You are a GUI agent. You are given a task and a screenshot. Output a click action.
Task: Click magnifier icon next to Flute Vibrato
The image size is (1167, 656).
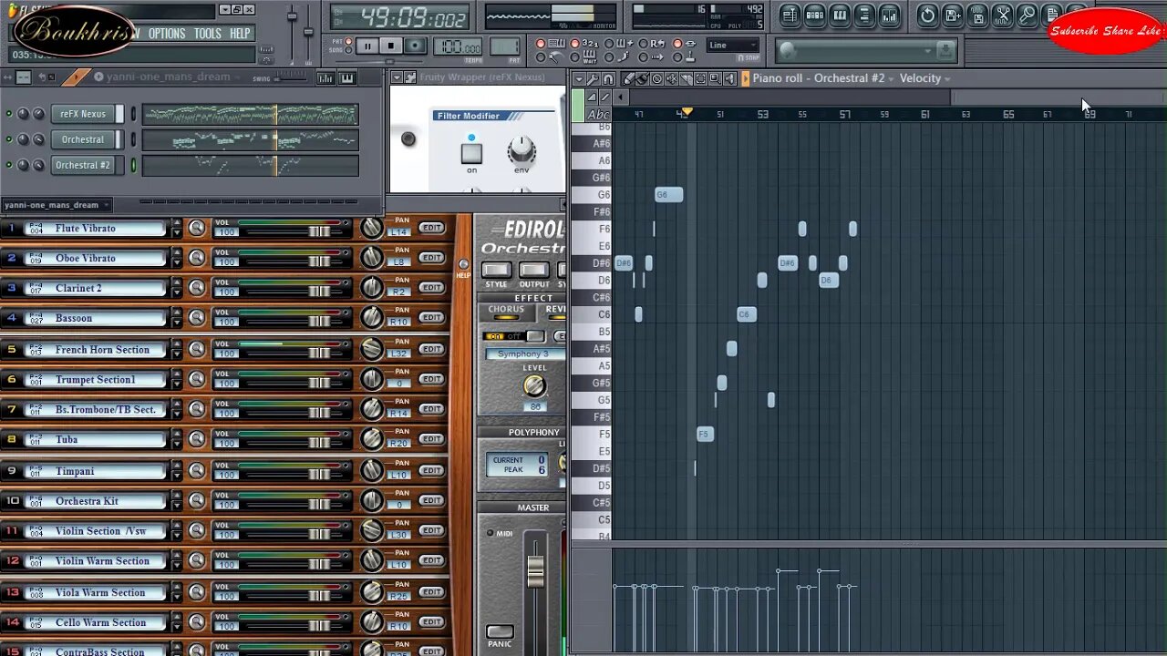[x=197, y=228]
